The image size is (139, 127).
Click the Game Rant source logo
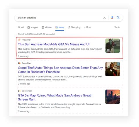pyautogui.click(x=19, y=63)
